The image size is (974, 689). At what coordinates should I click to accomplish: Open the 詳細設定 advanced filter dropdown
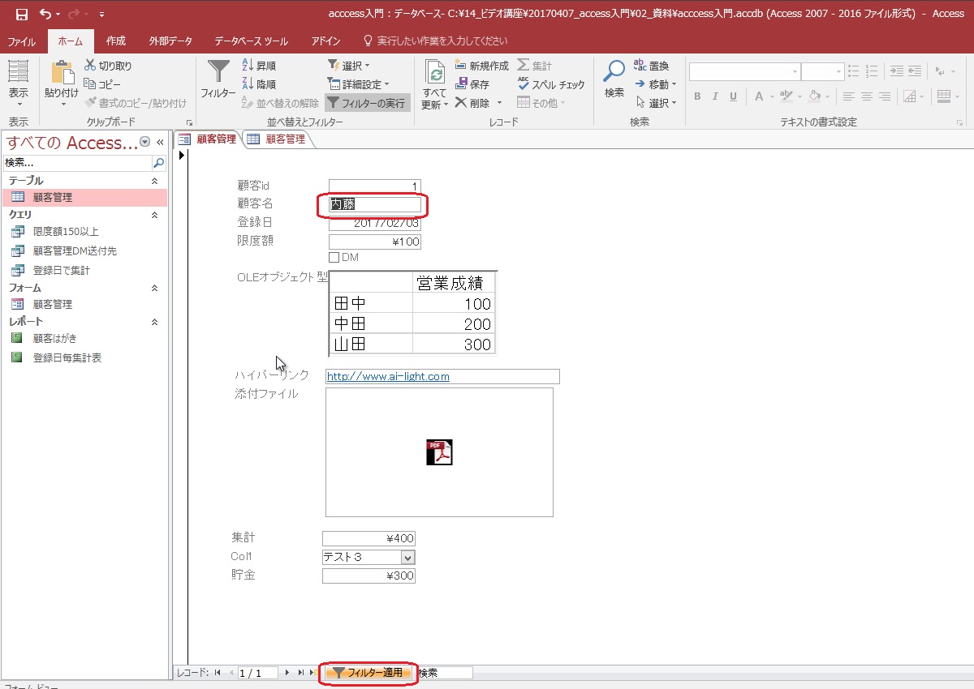358,84
